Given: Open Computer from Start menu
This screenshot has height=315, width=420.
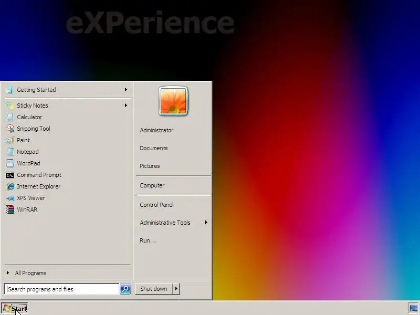Looking at the screenshot, I should [152, 185].
